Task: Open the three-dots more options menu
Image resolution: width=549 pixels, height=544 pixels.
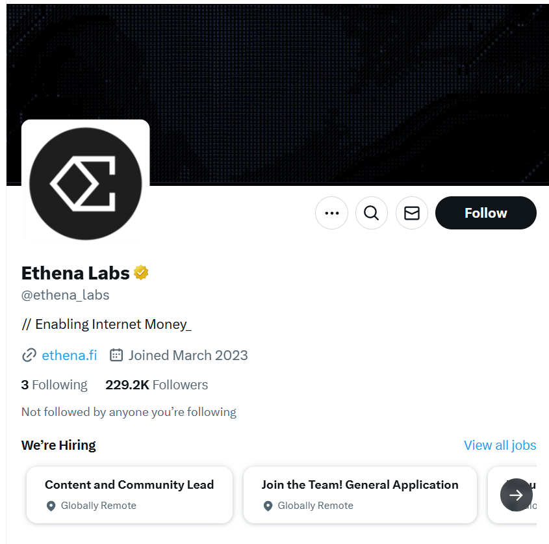Action: [x=331, y=213]
